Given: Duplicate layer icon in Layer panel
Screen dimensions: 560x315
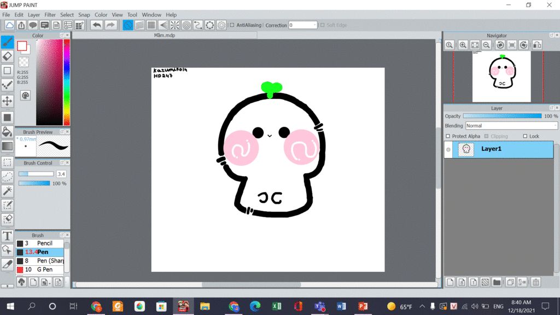Looking at the screenshot, I should pos(510,282).
